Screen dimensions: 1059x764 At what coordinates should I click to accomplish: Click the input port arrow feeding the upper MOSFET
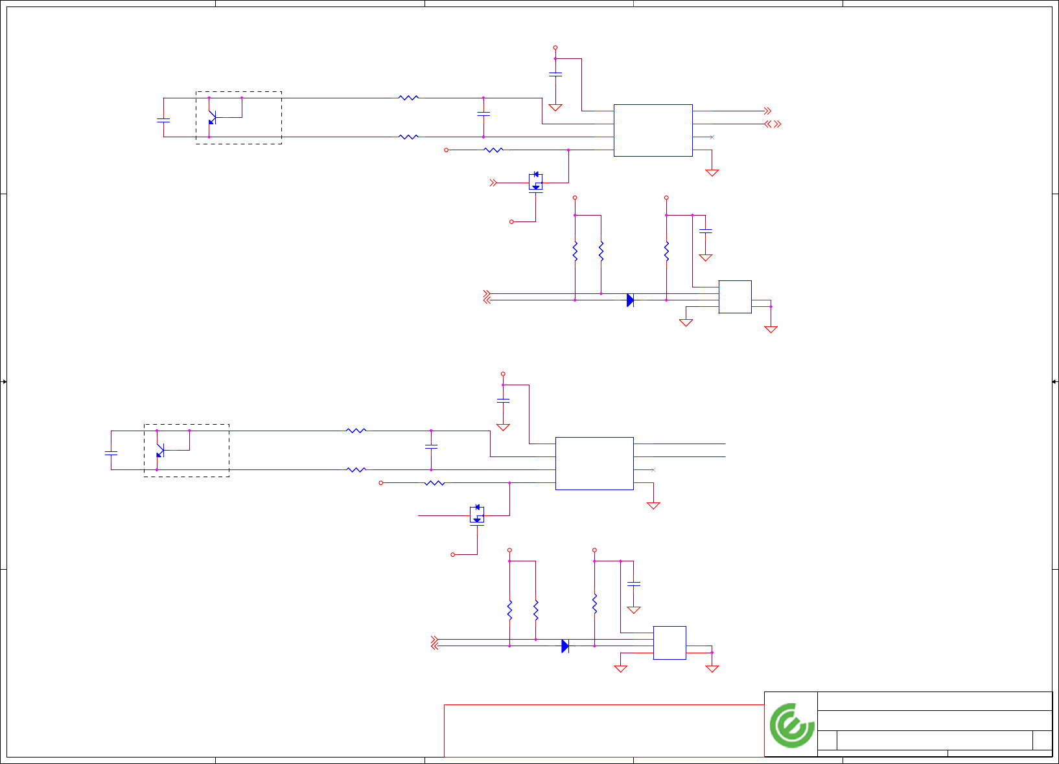click(493, 183)
